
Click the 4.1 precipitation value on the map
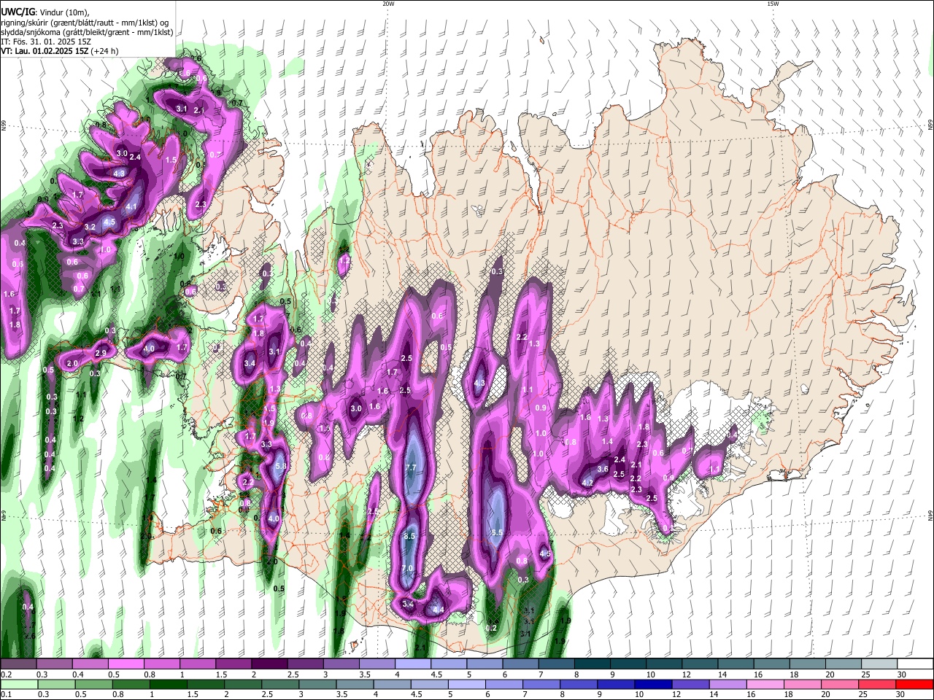[x=131, y=207]
